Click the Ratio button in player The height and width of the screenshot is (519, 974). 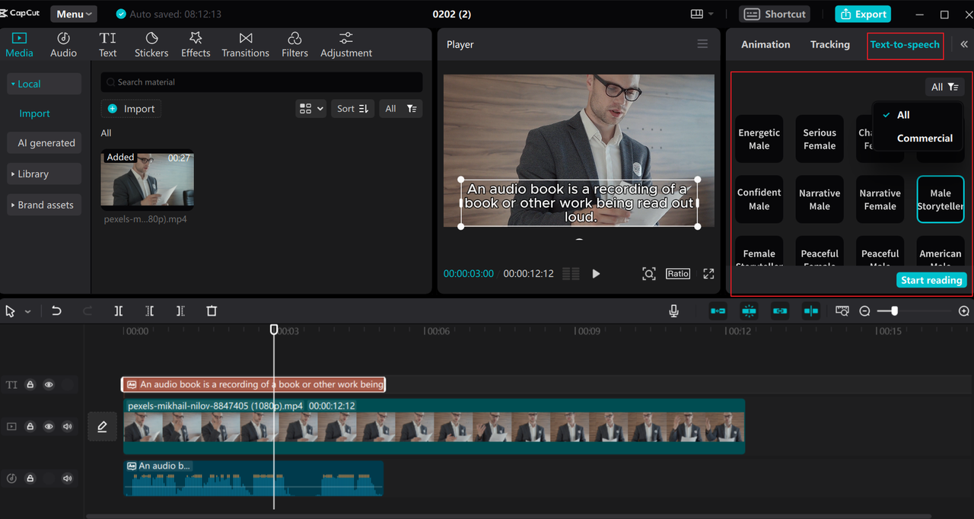pos(678,273)
